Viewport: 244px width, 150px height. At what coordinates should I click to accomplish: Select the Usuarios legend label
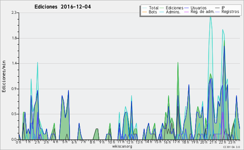pos(198,8)
